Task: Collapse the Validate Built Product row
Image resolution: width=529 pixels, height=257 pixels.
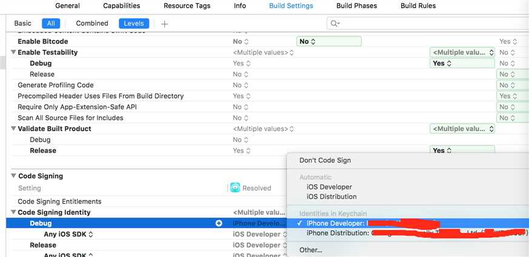Action: point(13,129)
